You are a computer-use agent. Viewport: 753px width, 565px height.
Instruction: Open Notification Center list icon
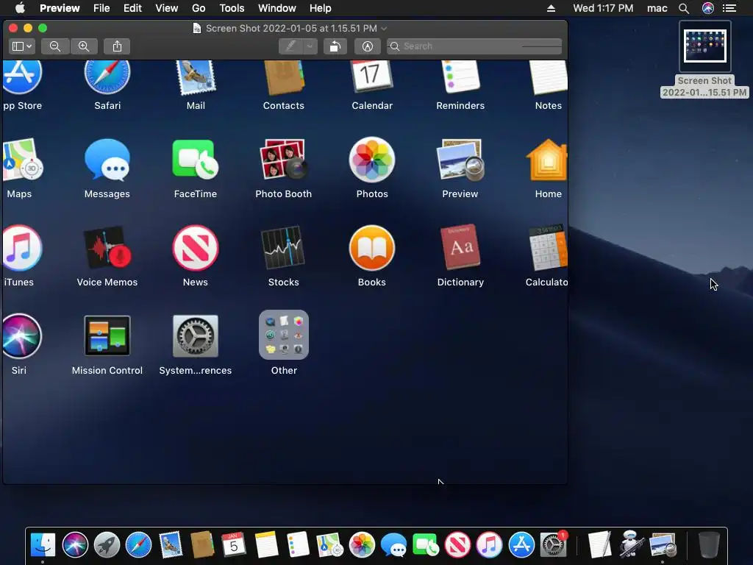(729, 8)
